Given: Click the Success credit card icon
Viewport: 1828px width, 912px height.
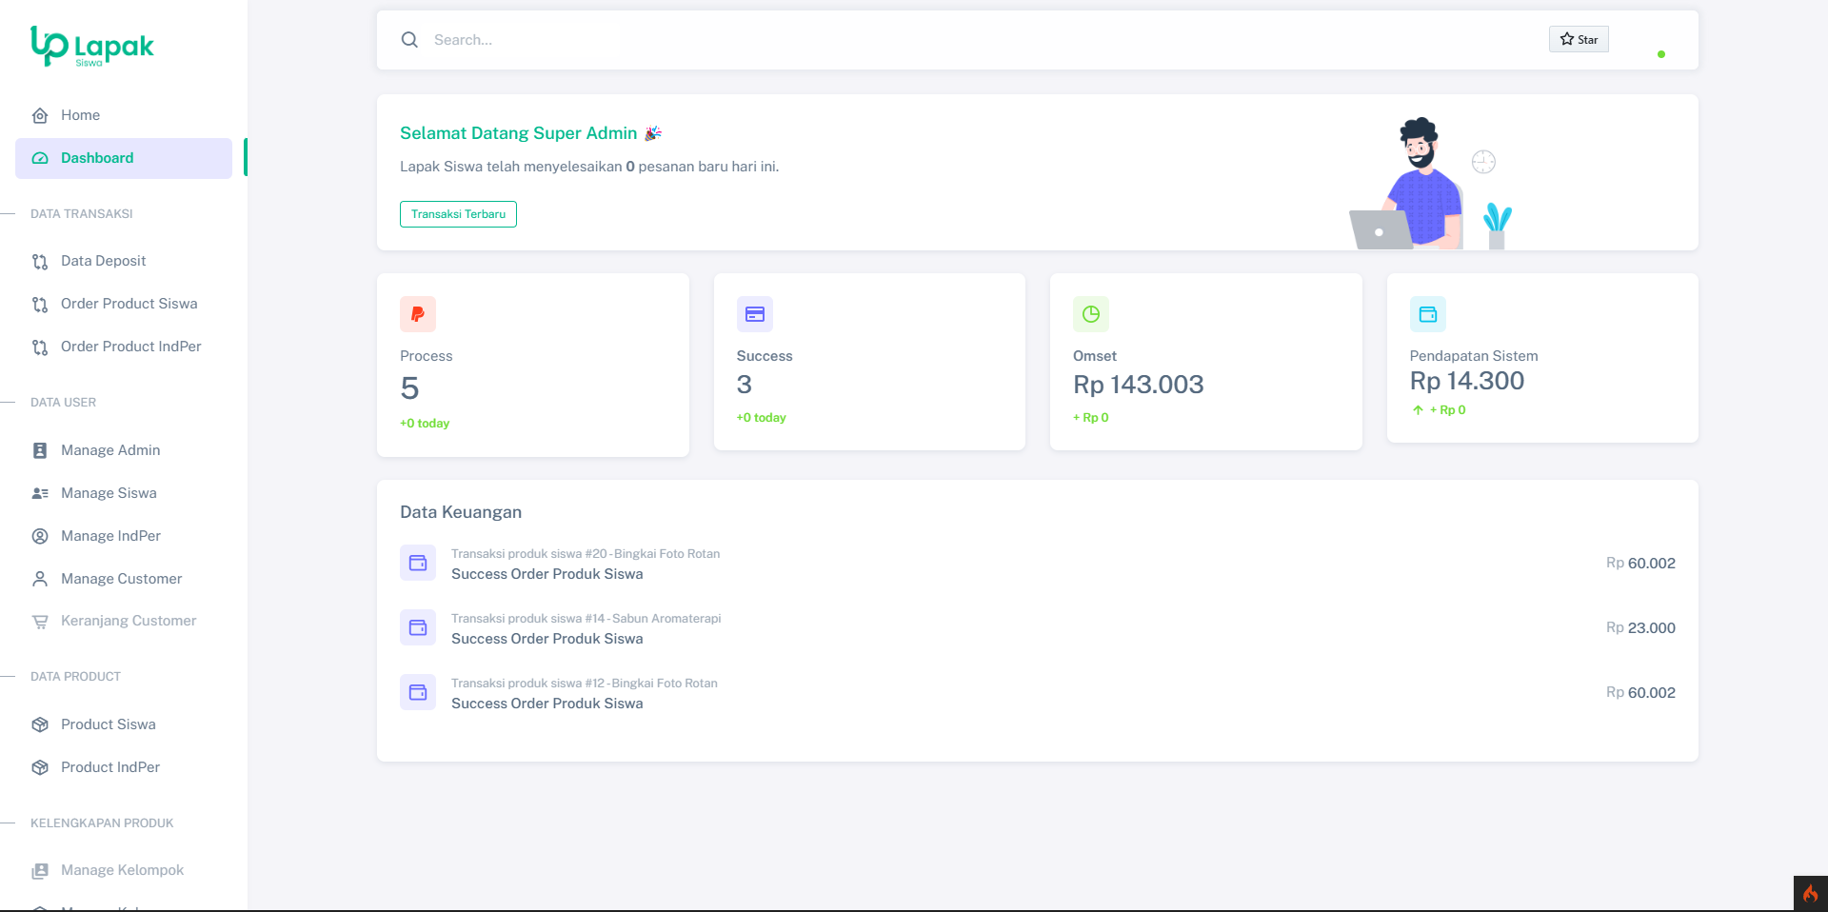Looking at the screenshot, I should (x=754, y=314).
